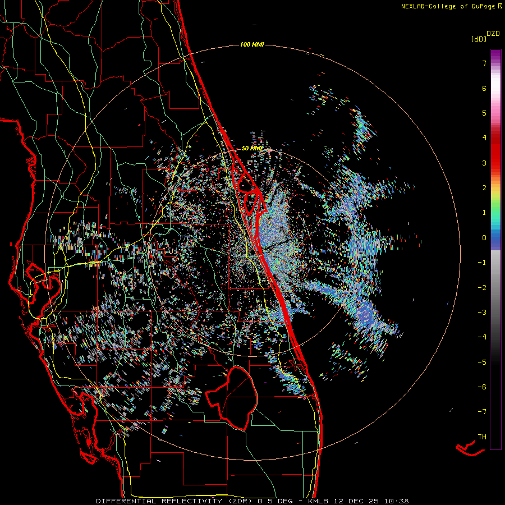
Task: Click the -3 value on color scale
Action: [482, 313]
